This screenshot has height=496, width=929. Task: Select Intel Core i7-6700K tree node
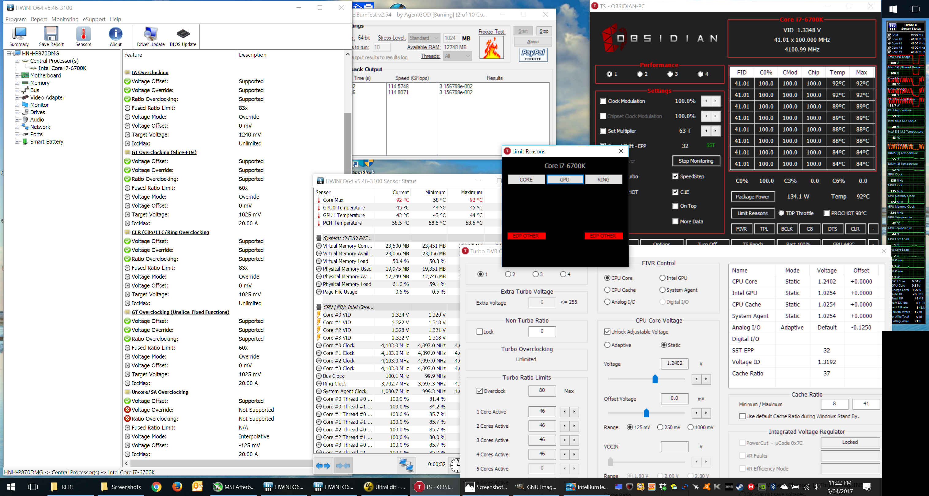pos(62,68)
